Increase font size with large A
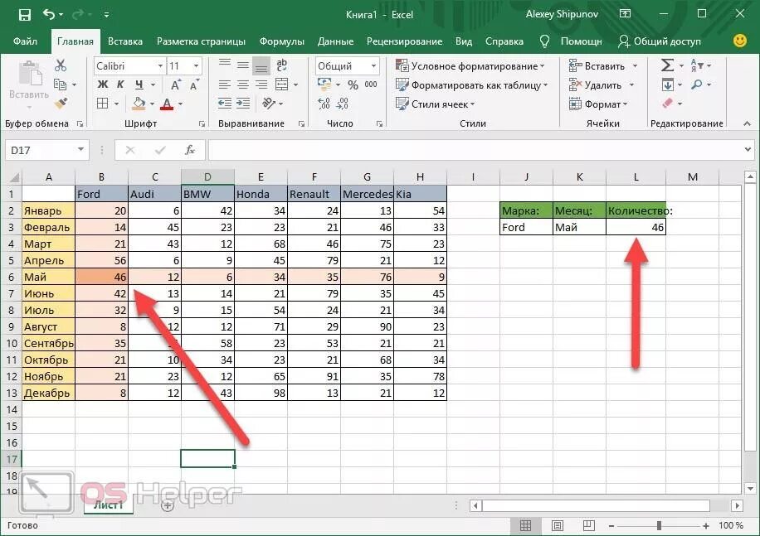Screen dimensions: 760x536 [x=175, y=85]
